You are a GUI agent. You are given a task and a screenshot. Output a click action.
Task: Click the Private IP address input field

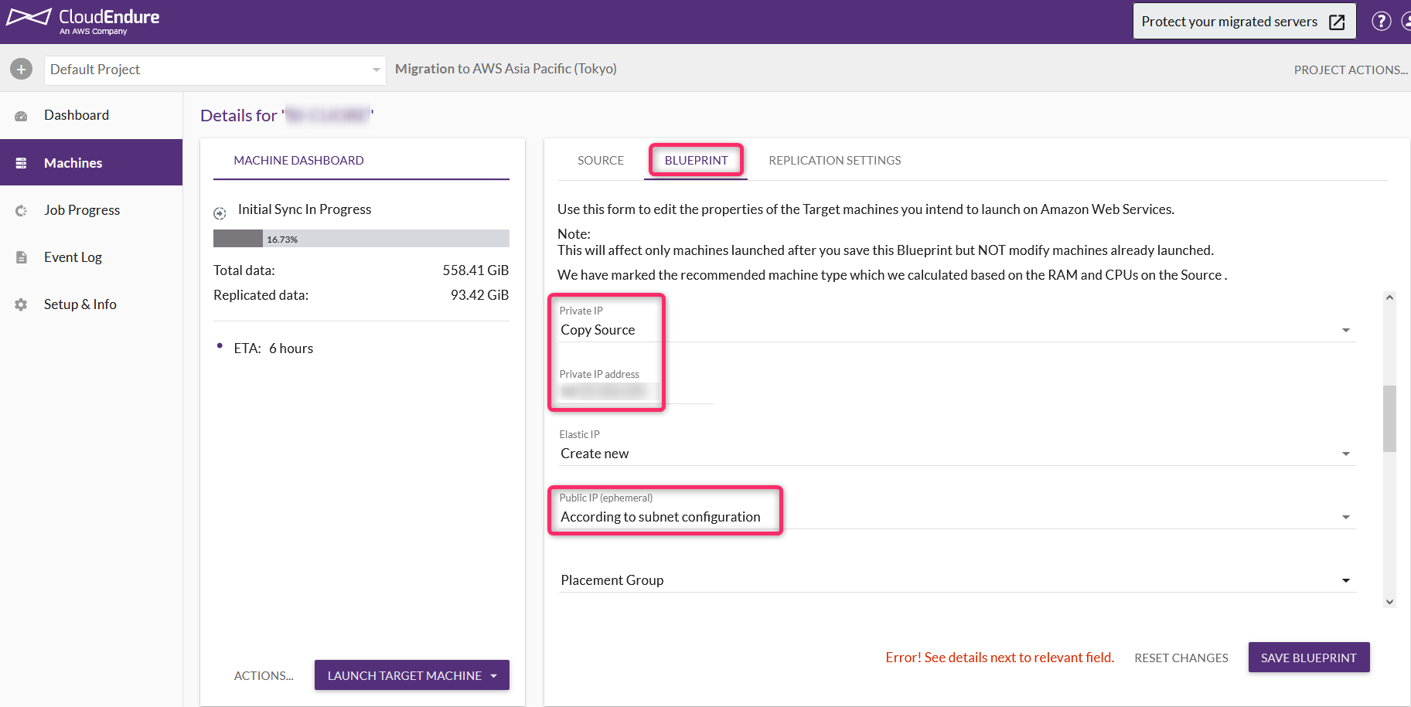point(637,392)
